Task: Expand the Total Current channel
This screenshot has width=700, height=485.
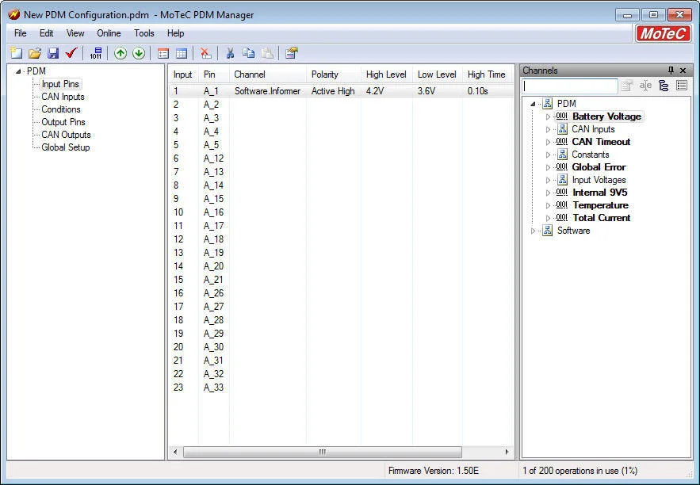Action: [x=549, y=218]
